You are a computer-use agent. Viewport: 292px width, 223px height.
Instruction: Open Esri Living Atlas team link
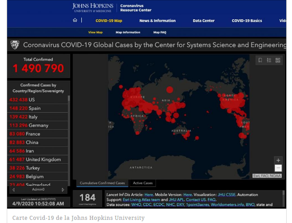click(142, 200)
